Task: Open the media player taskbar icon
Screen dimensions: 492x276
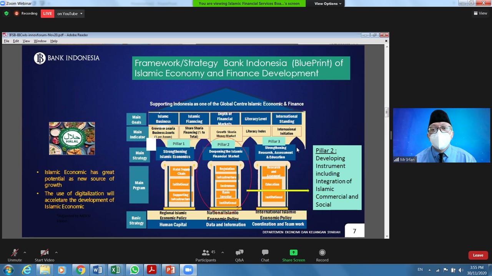Action: [61, 270]
